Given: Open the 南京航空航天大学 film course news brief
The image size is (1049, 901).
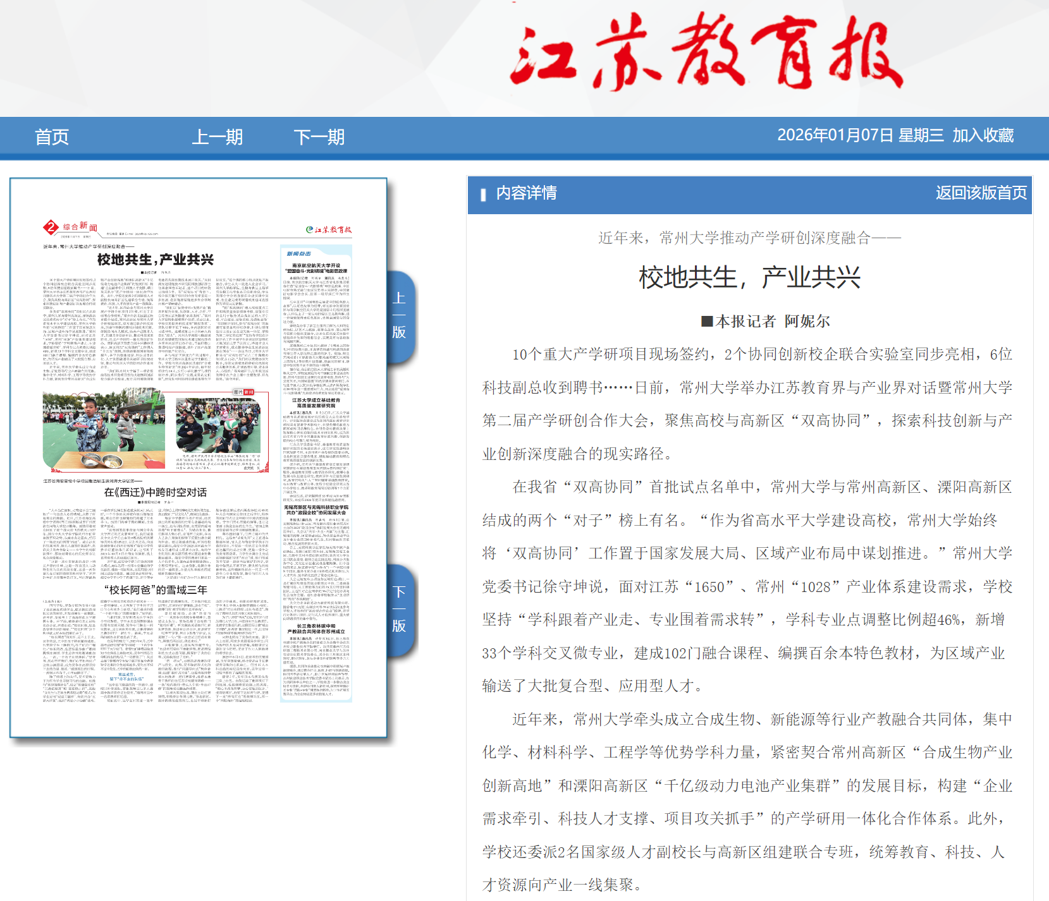Looking at the screenshot, I should click(316, 268).
